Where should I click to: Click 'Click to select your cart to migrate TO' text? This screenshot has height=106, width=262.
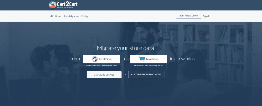(x=148, y=65)
